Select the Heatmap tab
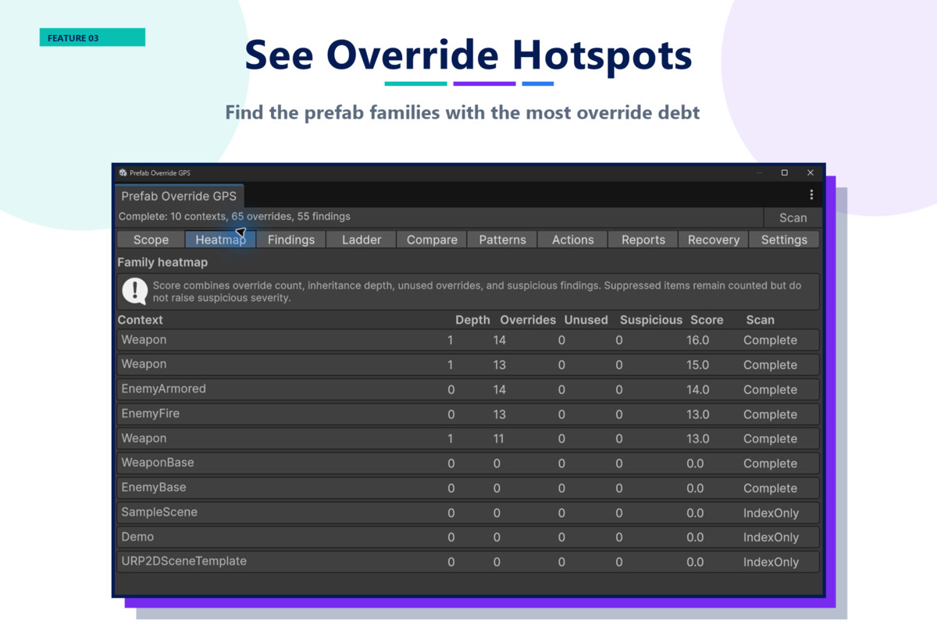 click(220, 239)
